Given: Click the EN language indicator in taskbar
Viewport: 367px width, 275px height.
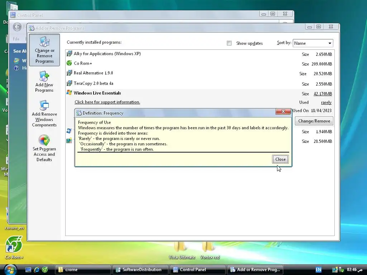Looking at the screenshot, I should pyautogui.click(x=318, y=270).
